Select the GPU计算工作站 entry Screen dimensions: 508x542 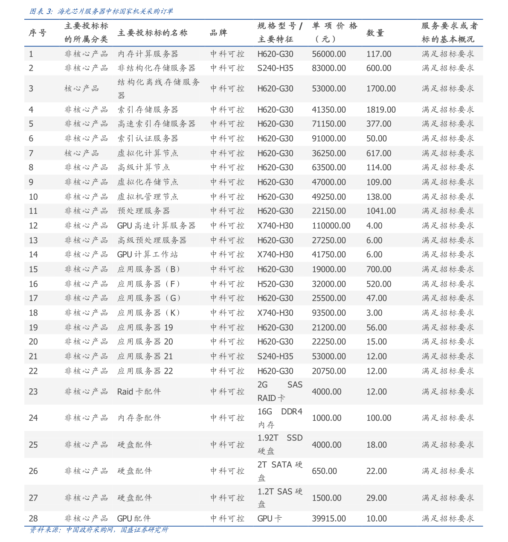[148, 254]
